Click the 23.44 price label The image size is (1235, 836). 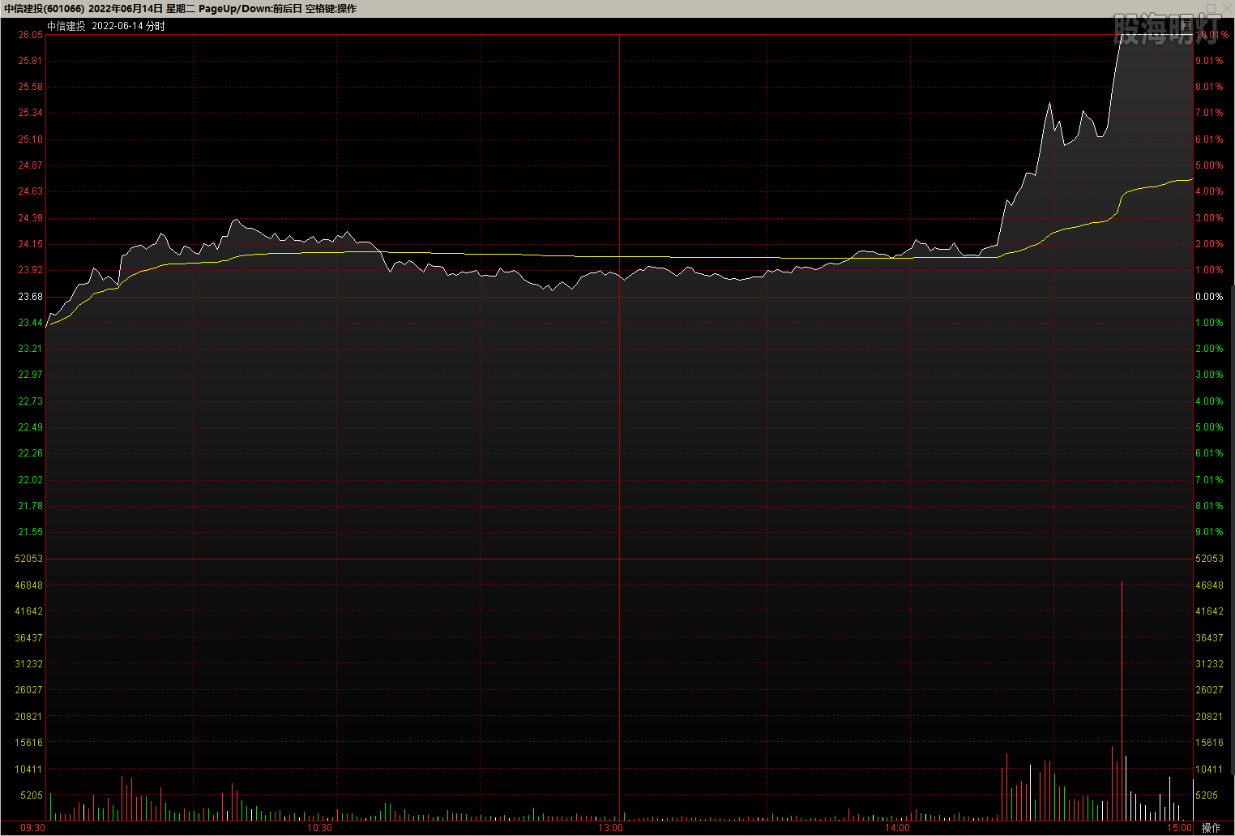(x=30, y=323)
